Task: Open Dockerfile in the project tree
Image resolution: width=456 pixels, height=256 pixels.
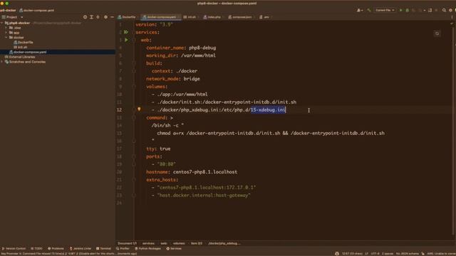Action: coord(24,43)
